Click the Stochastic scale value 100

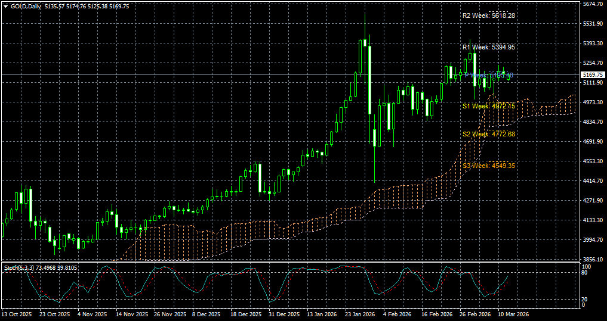587,267
